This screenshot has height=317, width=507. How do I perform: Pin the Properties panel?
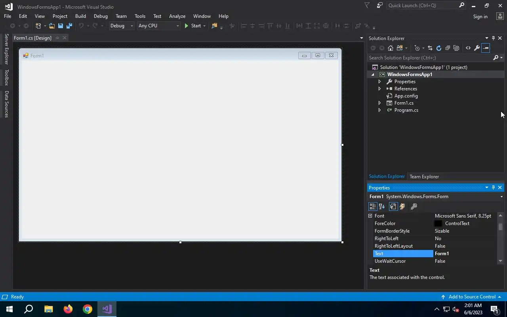click(x=493, y=187)
